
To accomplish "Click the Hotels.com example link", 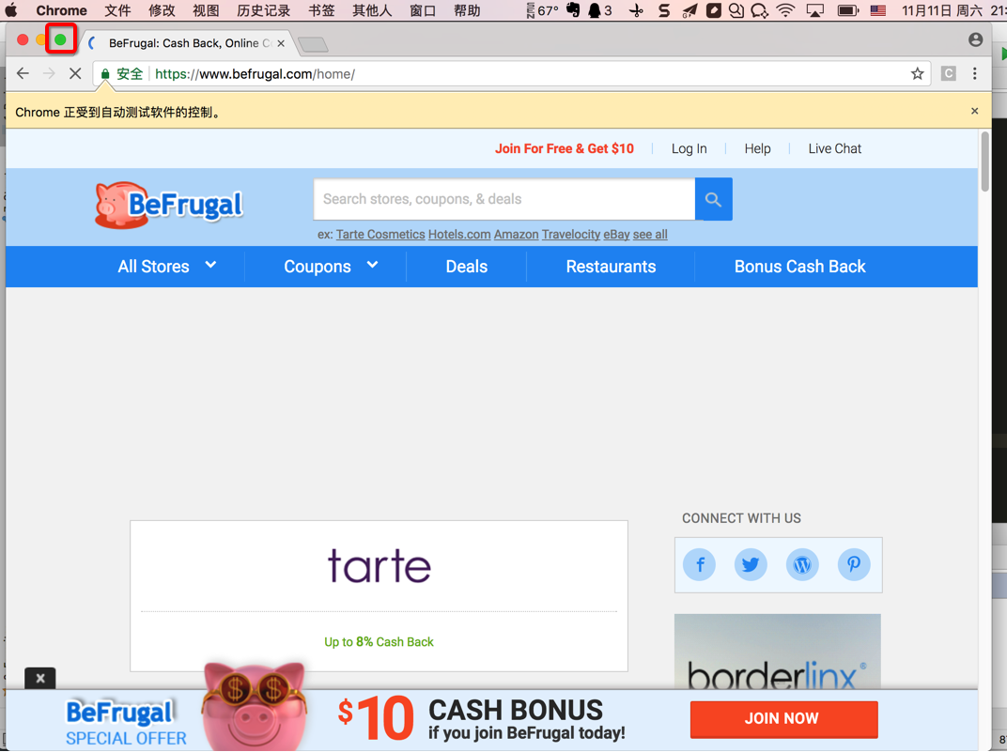I will tap(459, 234).
